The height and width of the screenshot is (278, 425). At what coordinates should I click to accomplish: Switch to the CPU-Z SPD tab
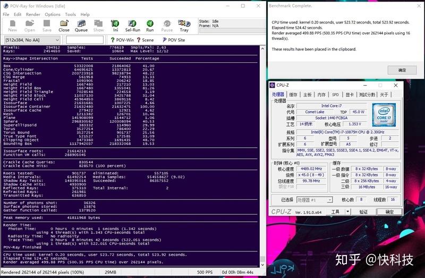(x=335, y=95)
